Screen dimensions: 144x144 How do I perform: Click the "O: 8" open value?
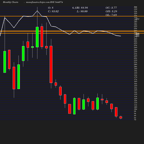[x=51, y=8]
